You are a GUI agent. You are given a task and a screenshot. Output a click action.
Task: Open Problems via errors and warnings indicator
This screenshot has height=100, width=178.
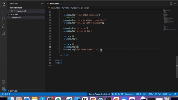tap(6, 94)
